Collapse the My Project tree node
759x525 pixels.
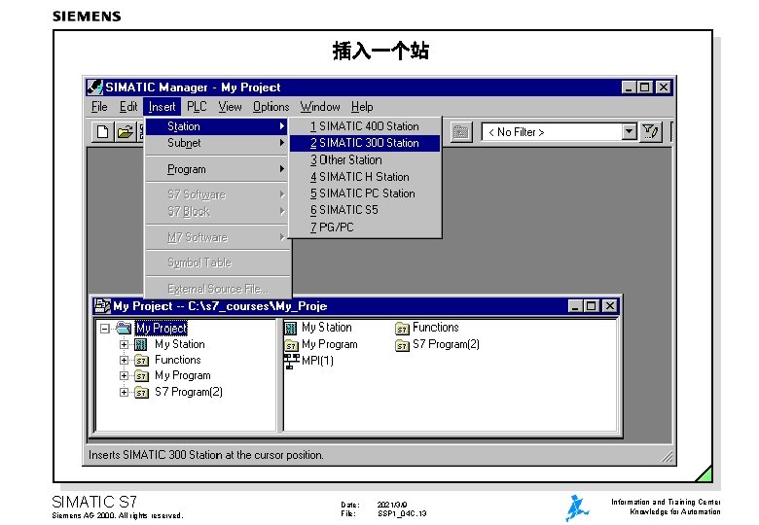pos(104,329)
